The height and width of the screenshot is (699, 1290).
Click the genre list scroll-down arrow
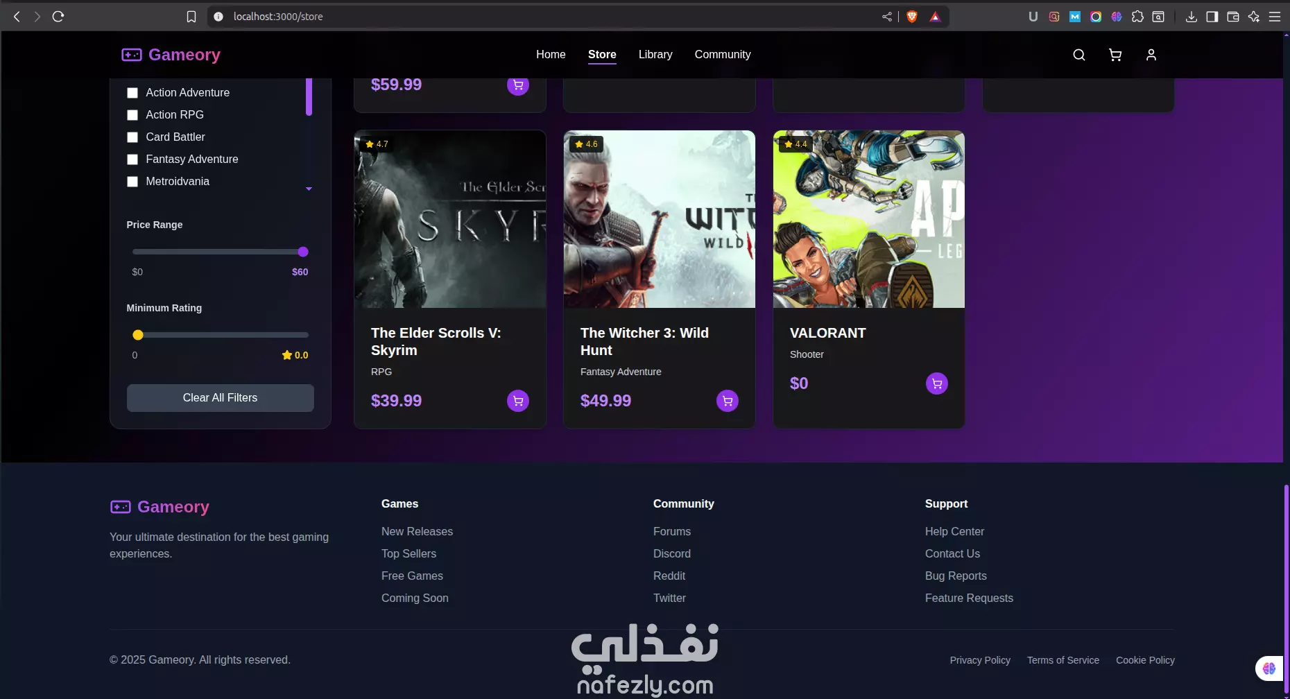[x=309, y=189]
